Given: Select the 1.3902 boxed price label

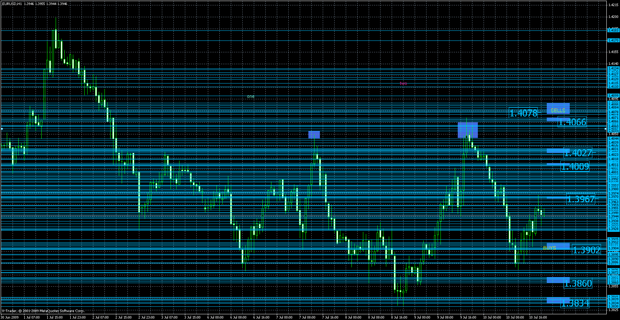Looking at the screenshot, I should tap(586, 250).
